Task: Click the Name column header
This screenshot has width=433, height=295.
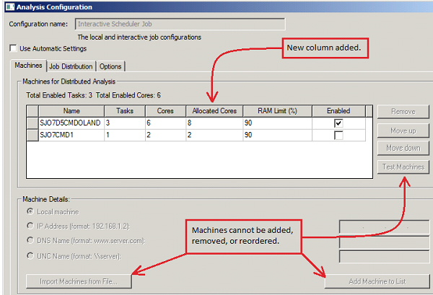Action: [71, 111]
